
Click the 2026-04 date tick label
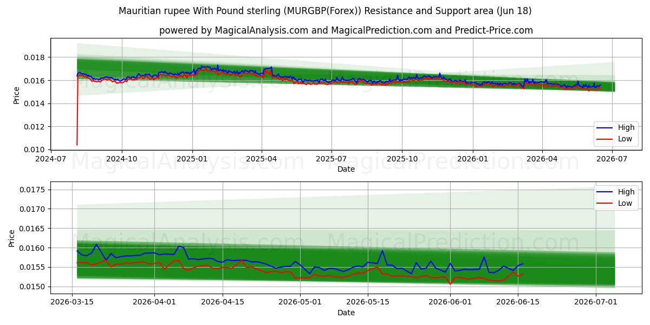[x=542, y=159]
